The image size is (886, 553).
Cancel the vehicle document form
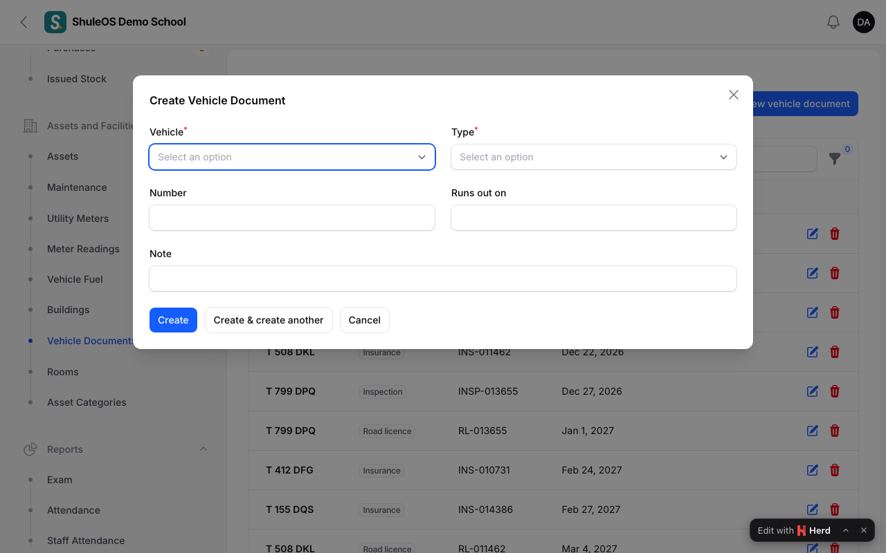[x=365, y=320]
